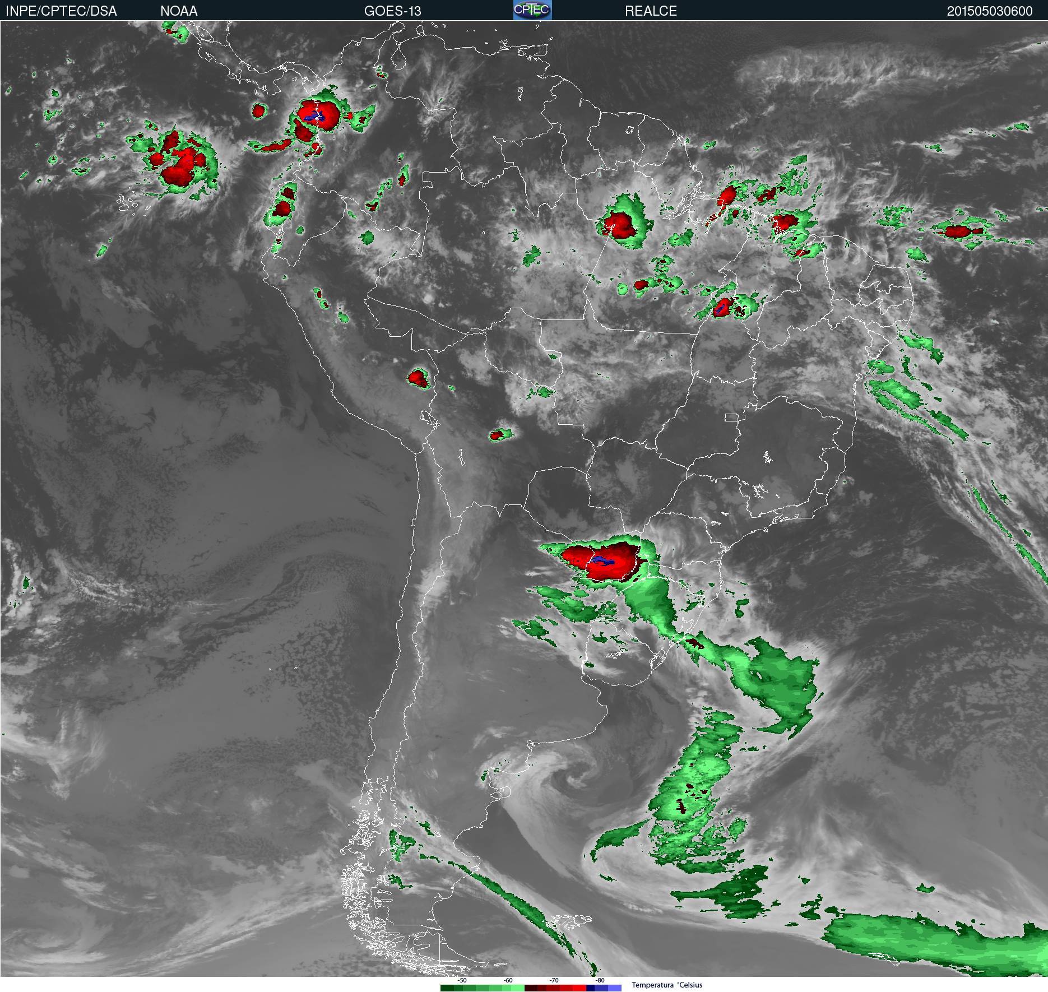Pick the dark green segment of temperature bar
The image size is (1048, 992).
[x=447, y=988]
